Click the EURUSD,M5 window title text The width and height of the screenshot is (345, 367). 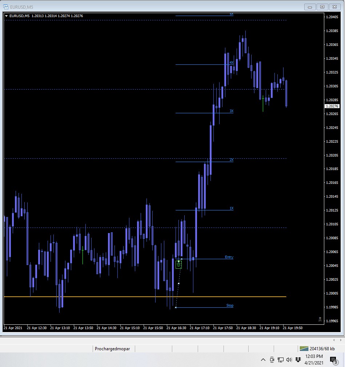pyautogui.click(x=21, y=7)
